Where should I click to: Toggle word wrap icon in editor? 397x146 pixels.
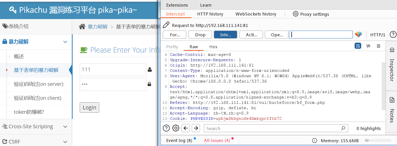[x=358, y=46]
